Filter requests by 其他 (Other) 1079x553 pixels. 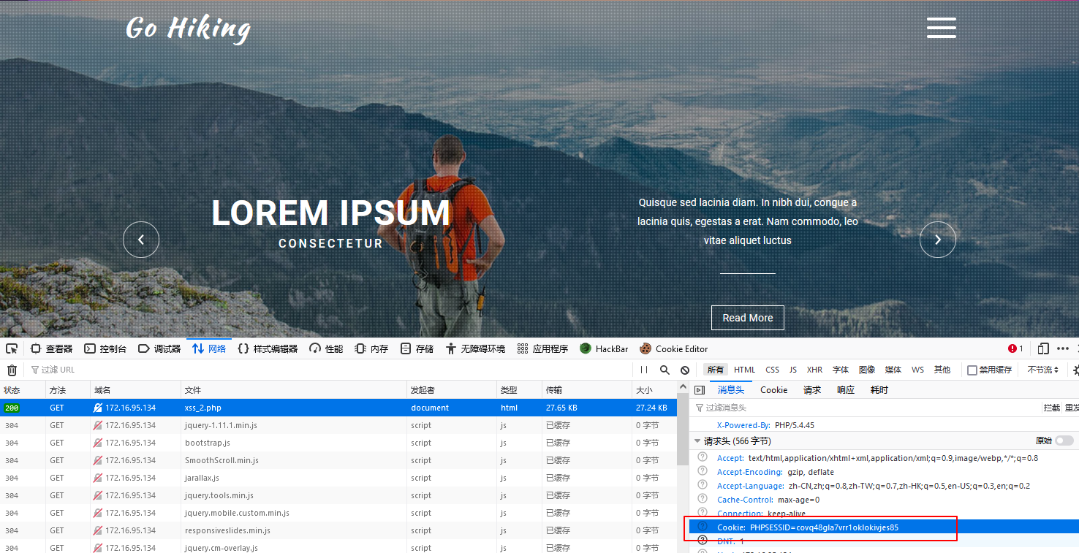(x=942, y=370)
